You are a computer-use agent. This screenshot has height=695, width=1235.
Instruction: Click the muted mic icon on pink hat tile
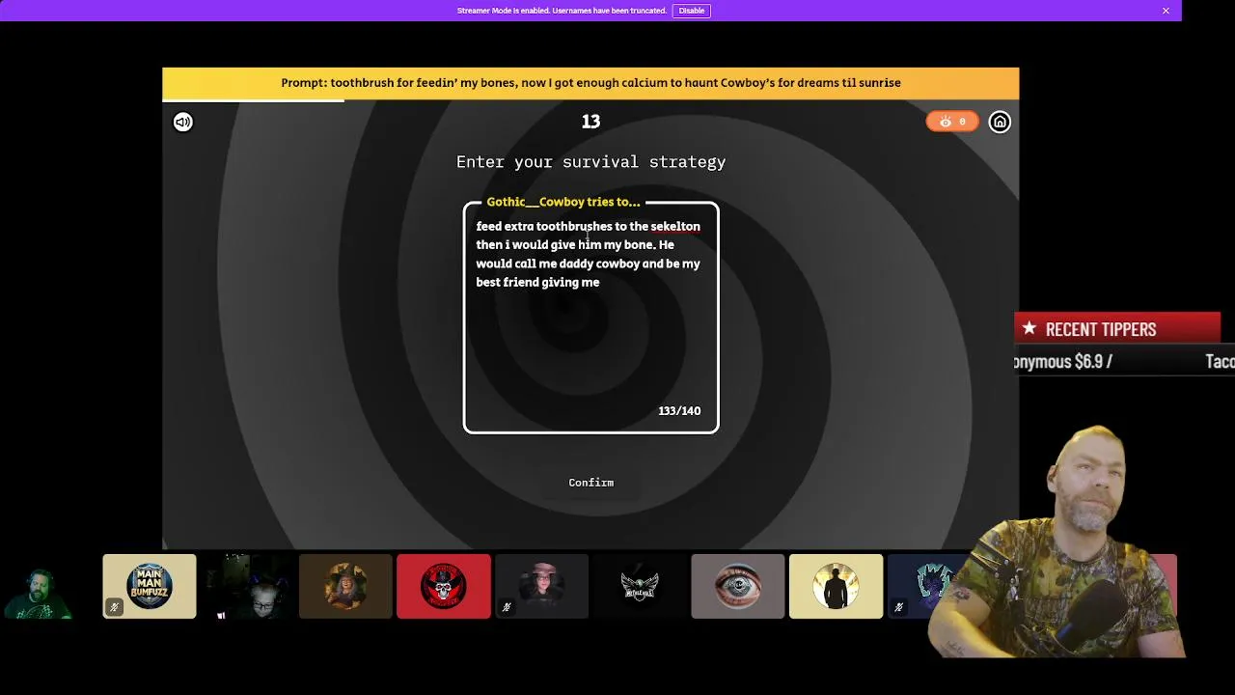(x=507, y=607)
